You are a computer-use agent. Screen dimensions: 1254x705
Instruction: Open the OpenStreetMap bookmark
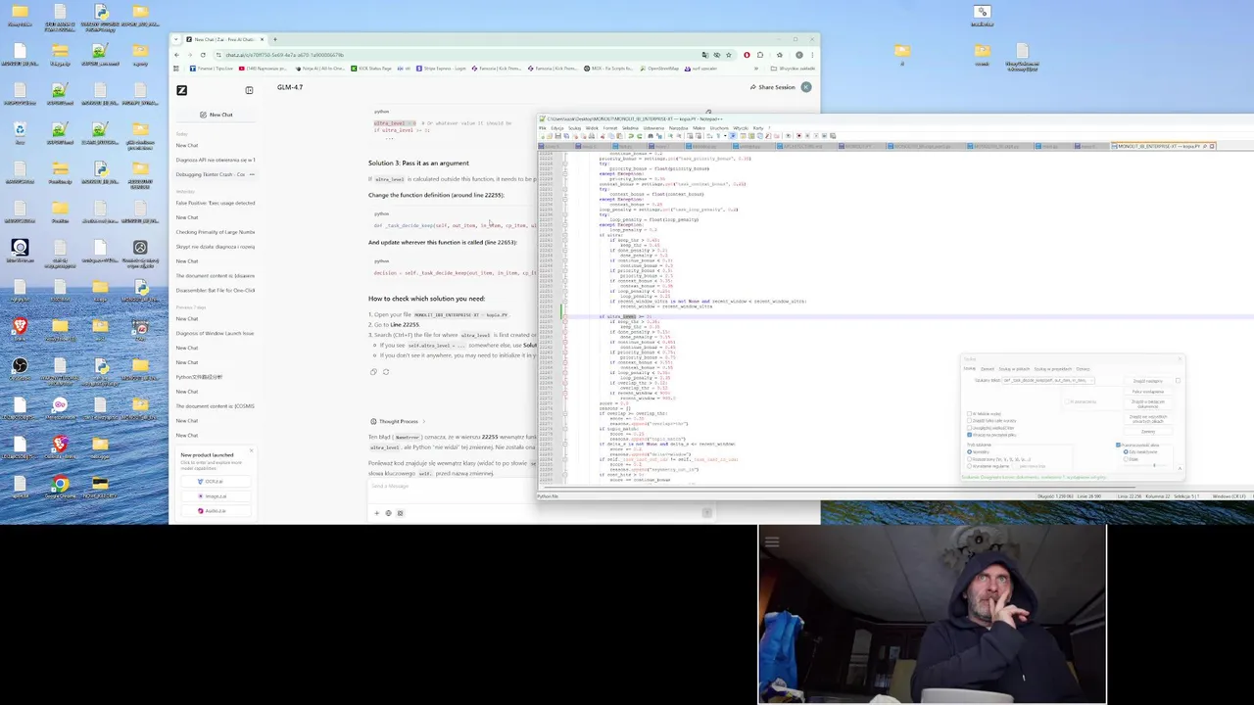[659, 69]
